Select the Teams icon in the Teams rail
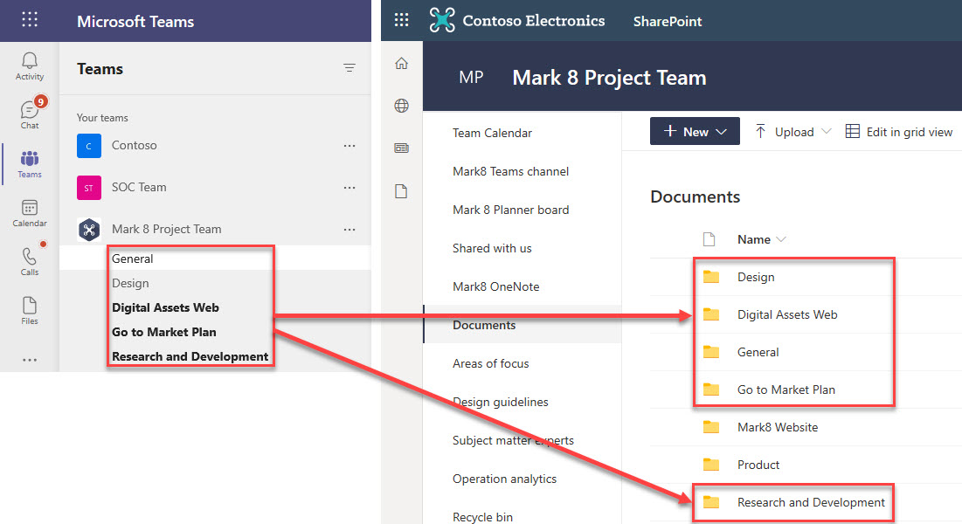 point(30,164)
